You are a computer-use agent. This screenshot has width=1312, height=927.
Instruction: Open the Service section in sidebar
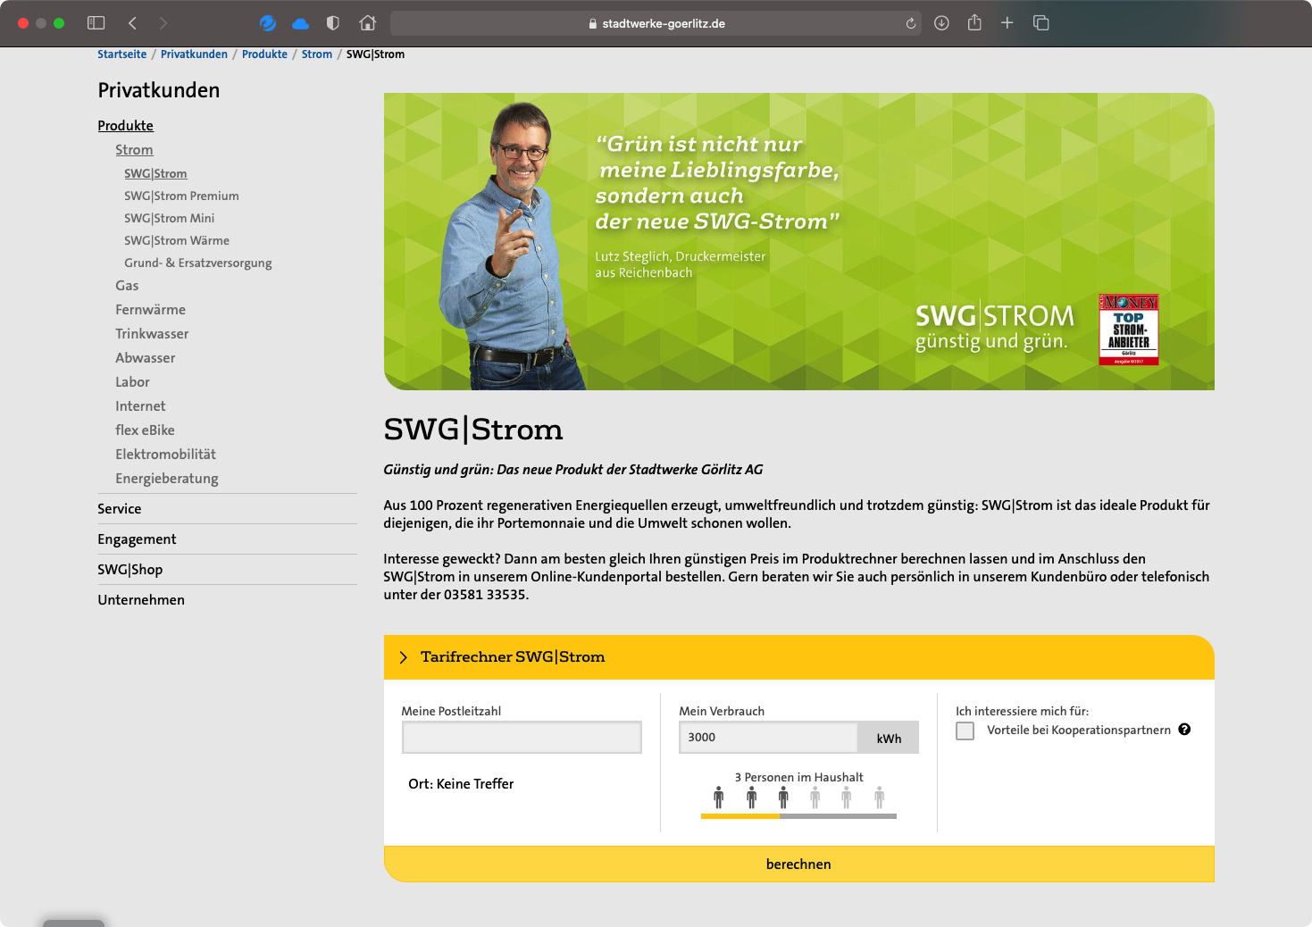[x=120, y=509]
